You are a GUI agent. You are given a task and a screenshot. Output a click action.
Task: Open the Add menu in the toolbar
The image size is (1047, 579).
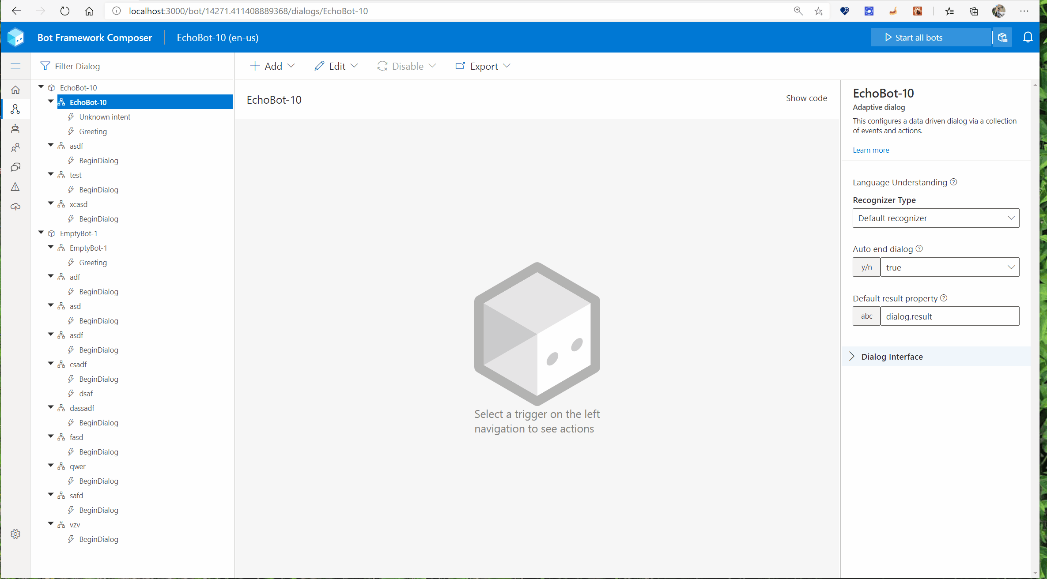[272, 66]
